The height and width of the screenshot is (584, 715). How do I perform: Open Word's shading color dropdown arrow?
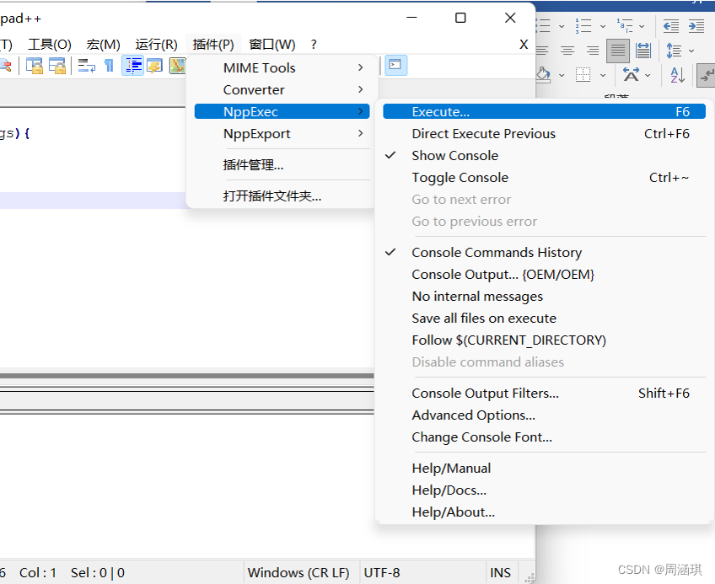pos(562,75)
